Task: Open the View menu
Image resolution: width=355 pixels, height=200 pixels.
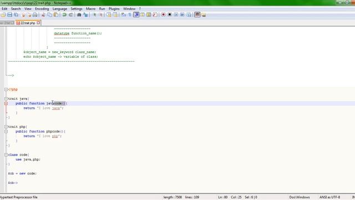Action: (28, 9)
